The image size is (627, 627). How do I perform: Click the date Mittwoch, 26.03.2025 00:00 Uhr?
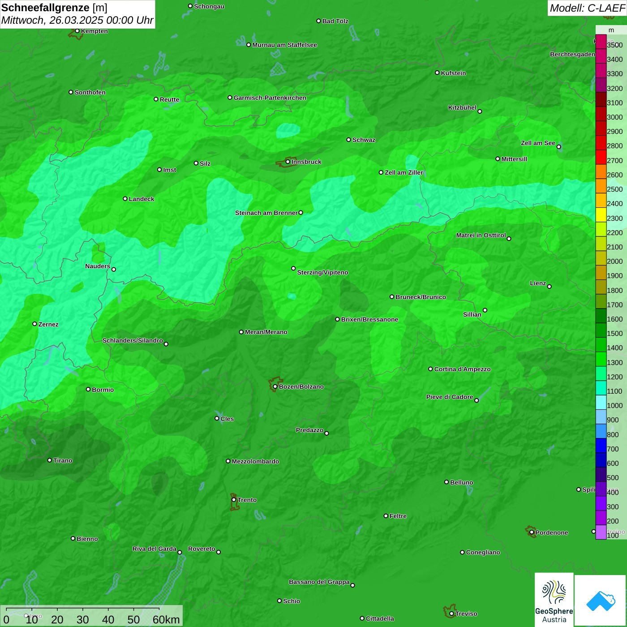click(x=77, y=20)
